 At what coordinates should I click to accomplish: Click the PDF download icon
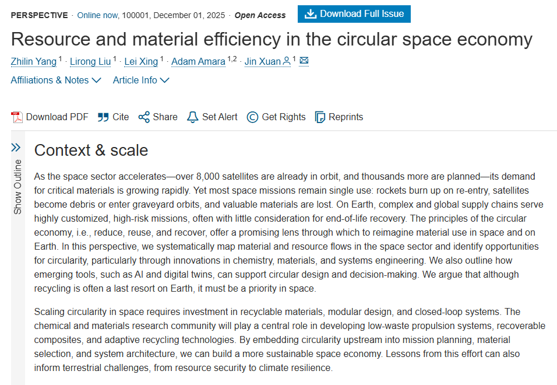(x=17, y=117)
